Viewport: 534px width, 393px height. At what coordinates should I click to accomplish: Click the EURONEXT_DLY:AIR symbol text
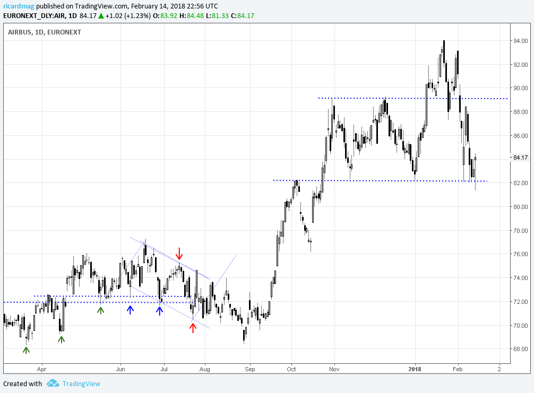[35, 16]
